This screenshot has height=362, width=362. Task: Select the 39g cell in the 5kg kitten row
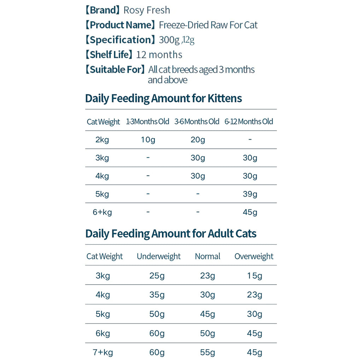[x=250, y=194]
